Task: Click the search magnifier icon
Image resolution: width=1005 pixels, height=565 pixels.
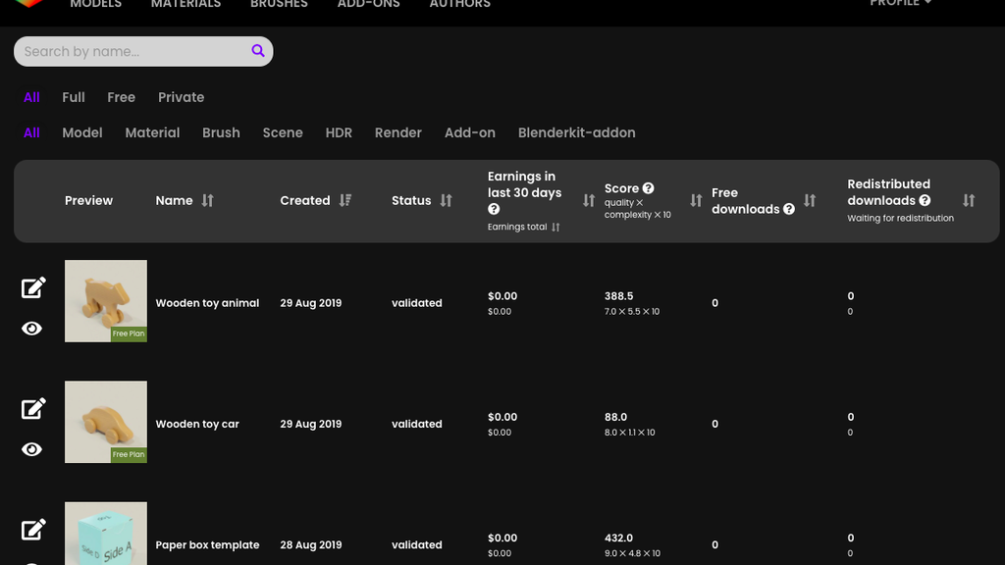Action: click(x=258, y=51)
